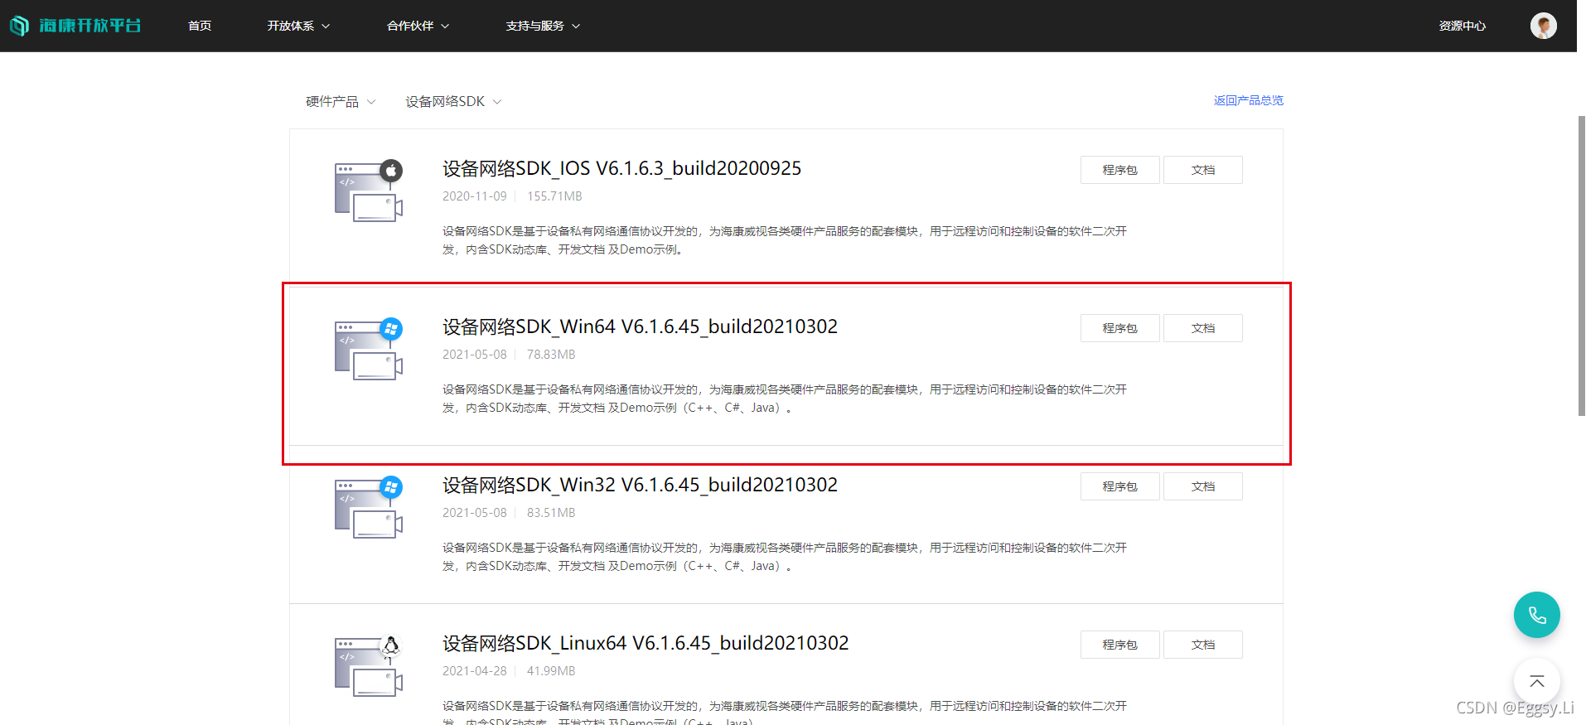
Task: Click the 返回产品总览 link
Action: pyautogui.click(x=1249, y=100)
